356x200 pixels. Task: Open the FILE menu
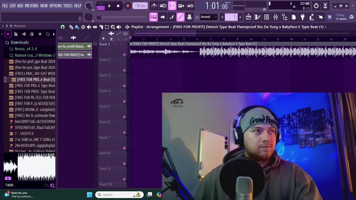click(x=5, y=6)
